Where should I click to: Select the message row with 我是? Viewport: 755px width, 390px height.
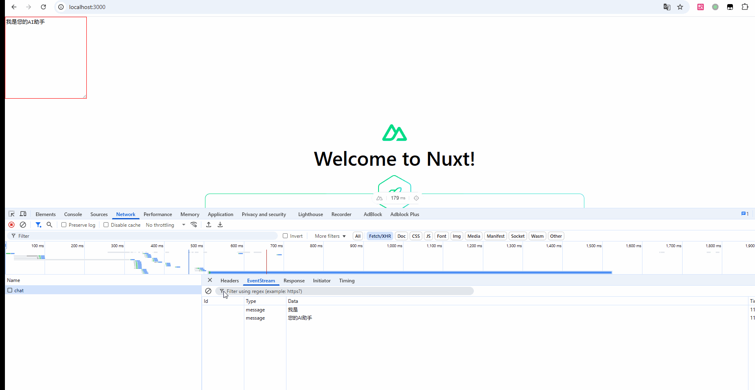pyautogui.click(x=478, y=309)
